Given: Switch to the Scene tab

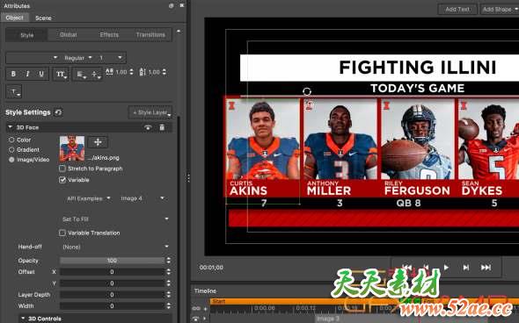Looking at the screenshot, I should click(x=43, y=18).
